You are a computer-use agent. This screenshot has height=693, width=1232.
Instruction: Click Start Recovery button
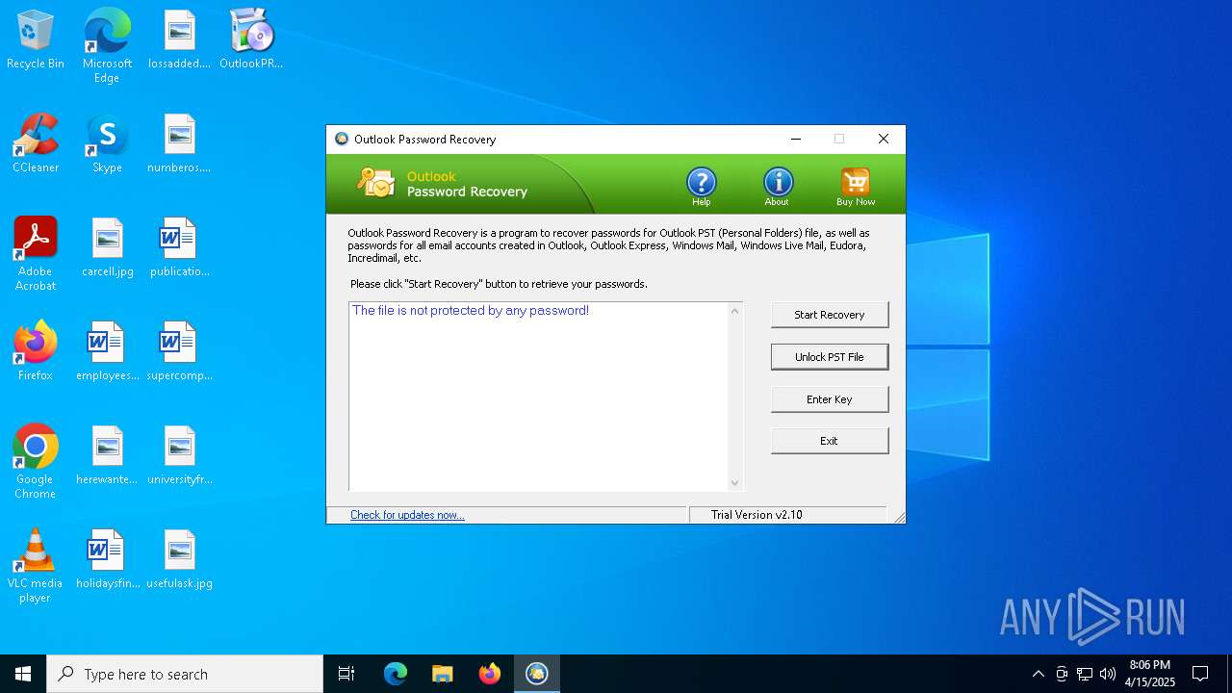[x=830, y=315]
